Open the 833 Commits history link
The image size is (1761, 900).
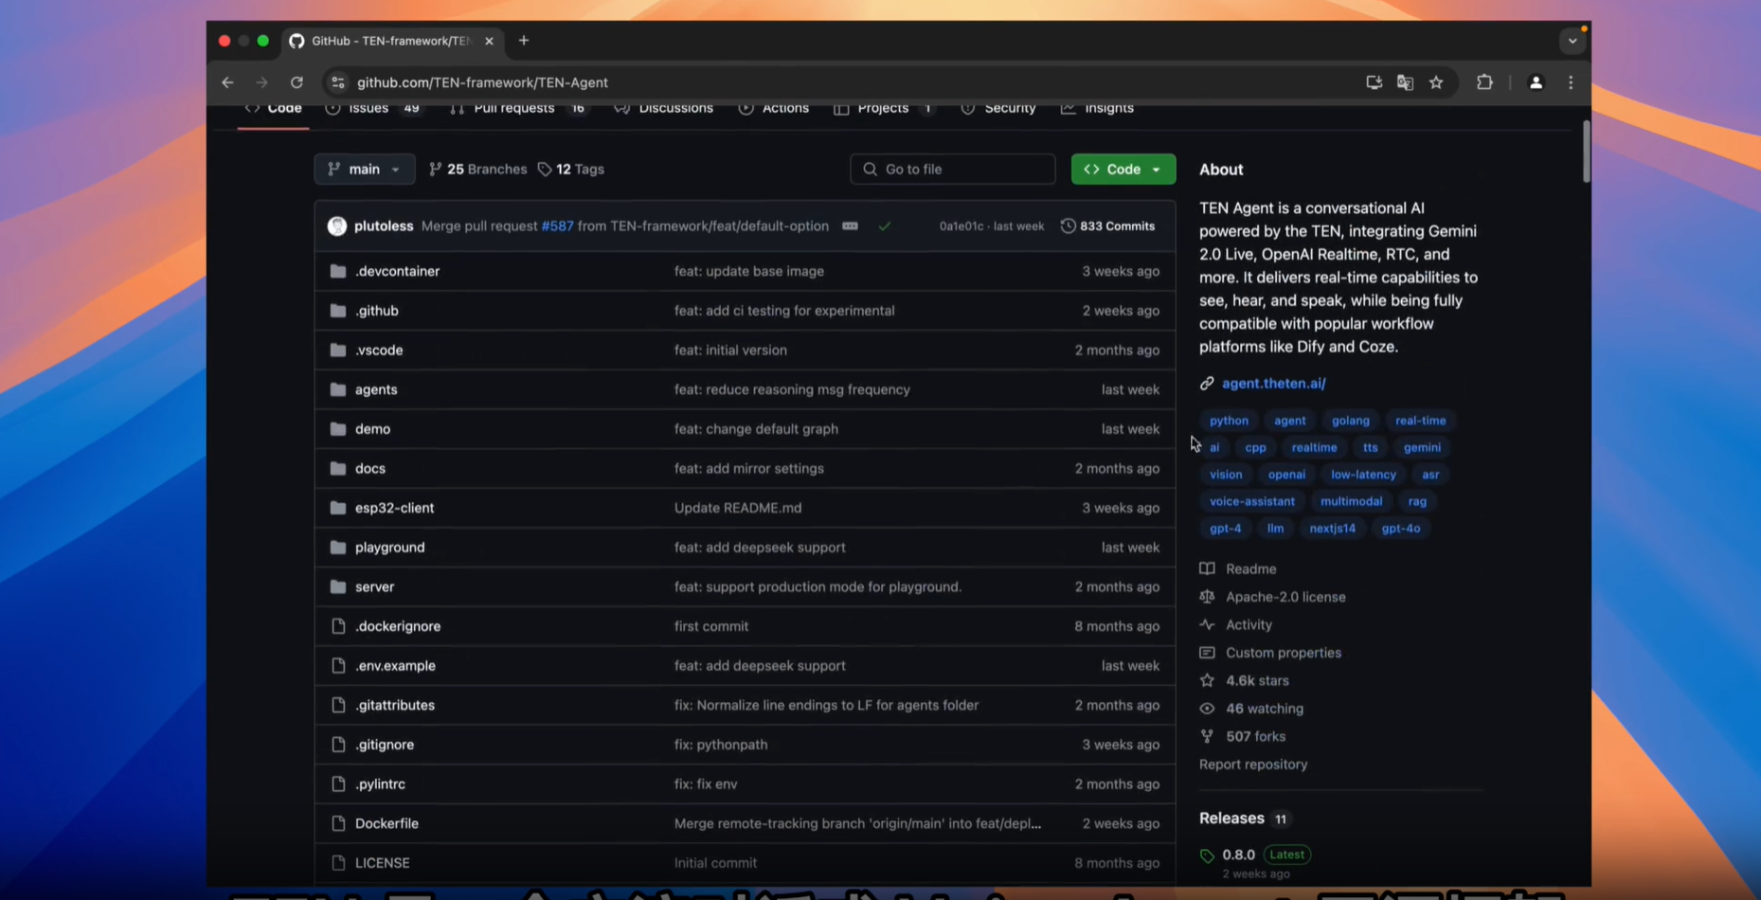click(1107, 225)
